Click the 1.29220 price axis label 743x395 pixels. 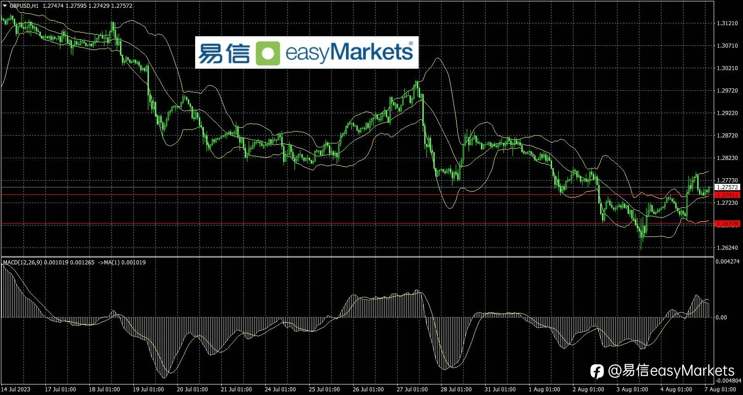click(727, 113)
